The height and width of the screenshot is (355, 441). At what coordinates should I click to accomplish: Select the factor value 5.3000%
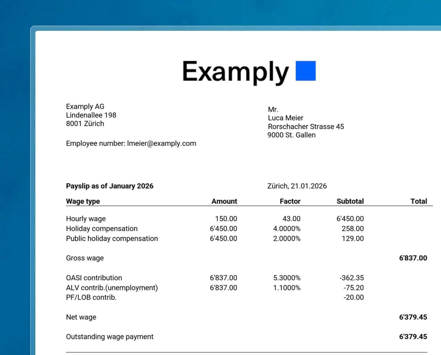point(287,278)
